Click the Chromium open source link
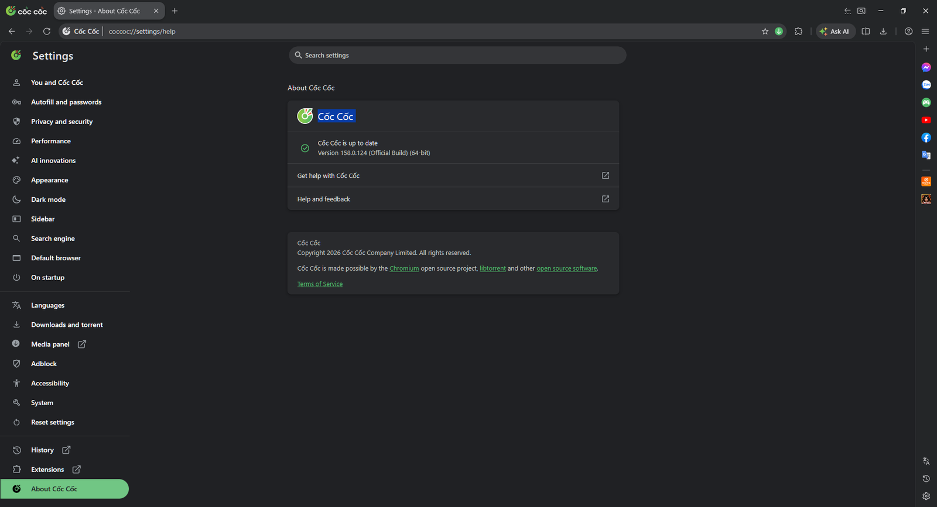 404,268
